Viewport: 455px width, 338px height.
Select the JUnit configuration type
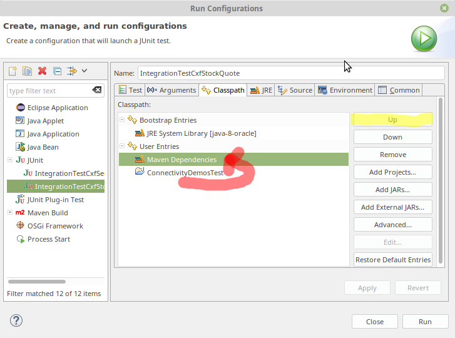[35, 160]
